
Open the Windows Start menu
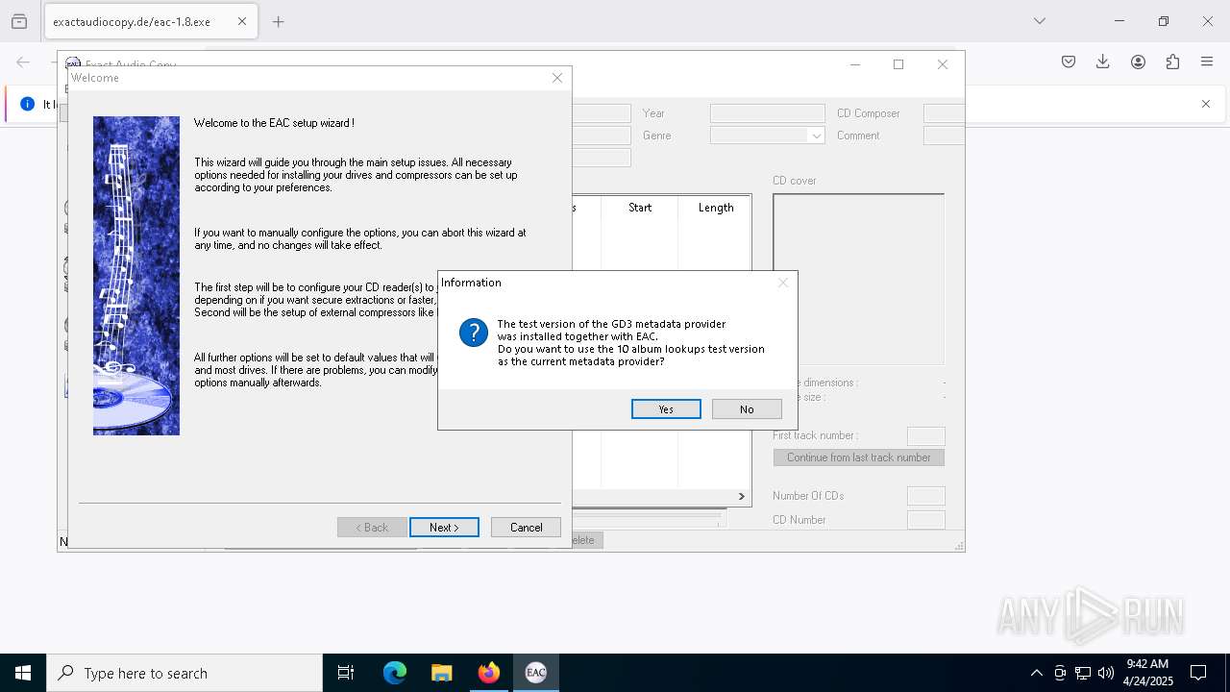pos(23,673)
